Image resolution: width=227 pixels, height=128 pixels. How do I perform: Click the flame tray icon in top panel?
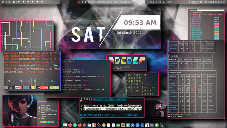pyautogui.click(x=79, y=2)
